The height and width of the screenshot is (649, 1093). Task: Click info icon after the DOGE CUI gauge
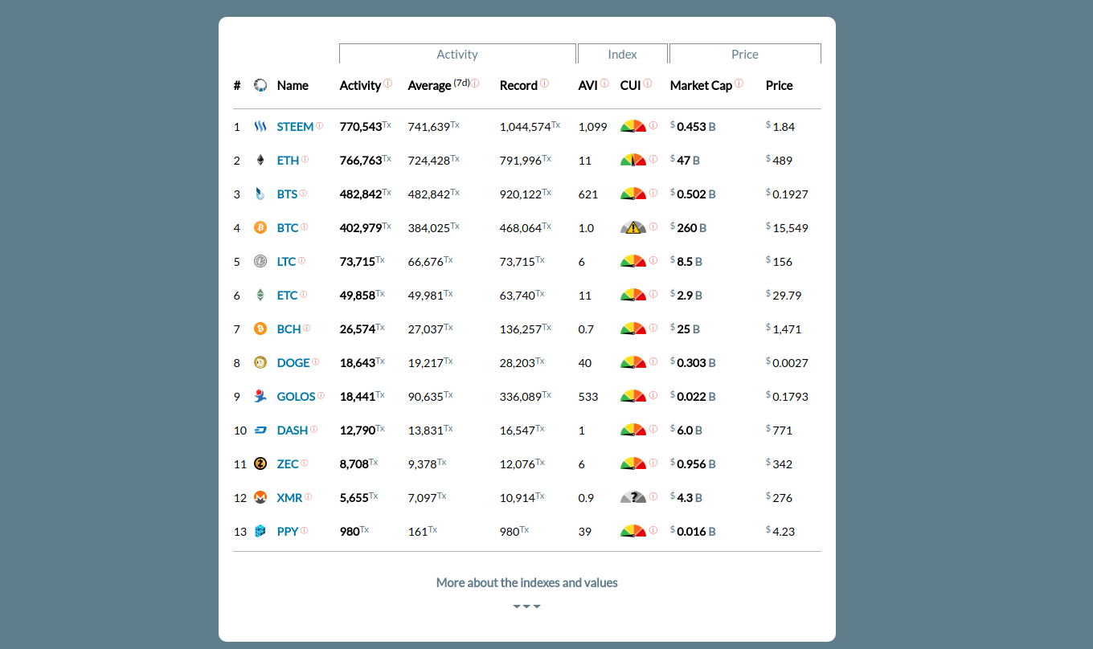point(653,361)
